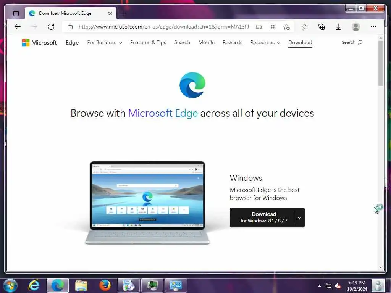This screenshot has width=391, height=293.
Task: Select the Download nav item
Action: (x=300, y=43)
